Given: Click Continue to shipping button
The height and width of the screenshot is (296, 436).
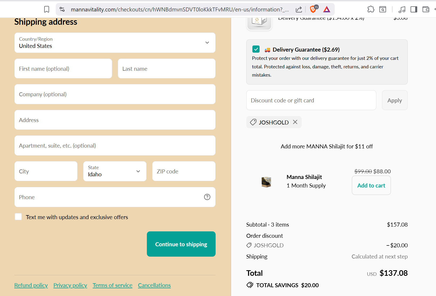Looking at the screenshot, I should coord(181,244).
